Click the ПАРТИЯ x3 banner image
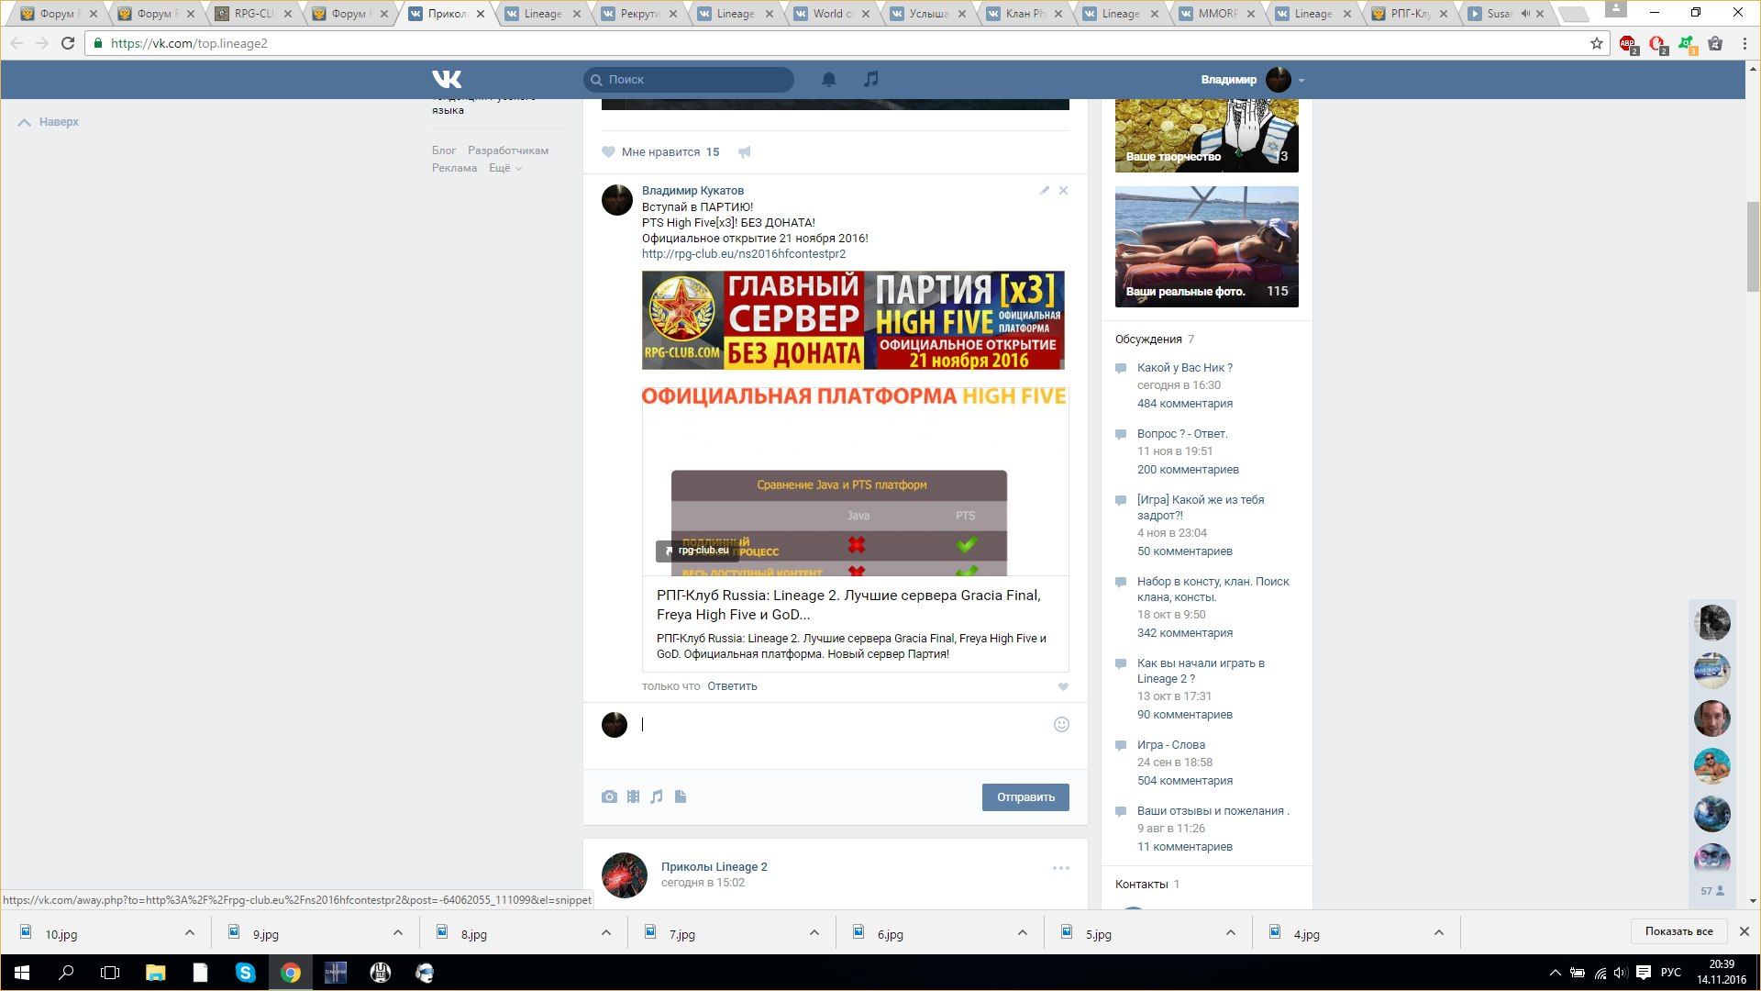The height and width of the screenshot is (991, 1761). (853, 320)
